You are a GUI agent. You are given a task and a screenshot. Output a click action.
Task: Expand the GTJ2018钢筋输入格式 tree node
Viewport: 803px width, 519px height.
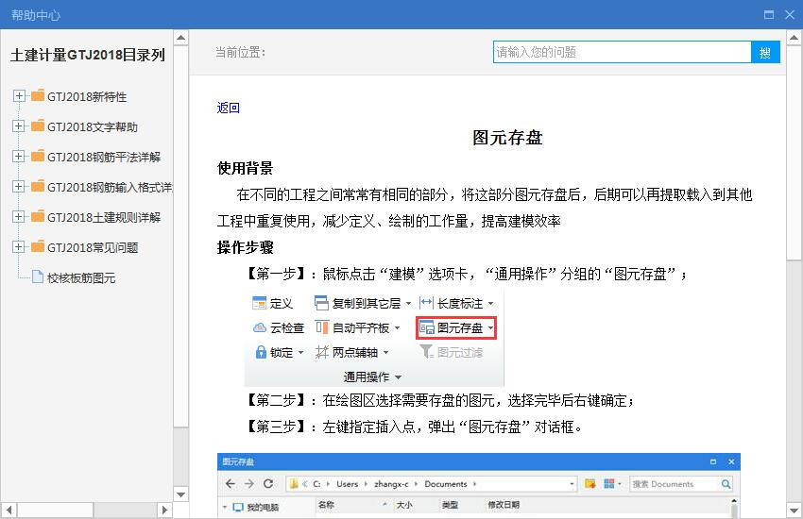(x=19, y=187)
